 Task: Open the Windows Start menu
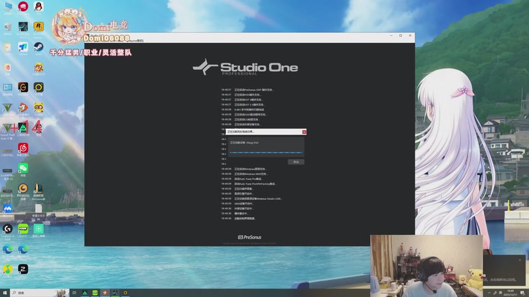point(5,293)
